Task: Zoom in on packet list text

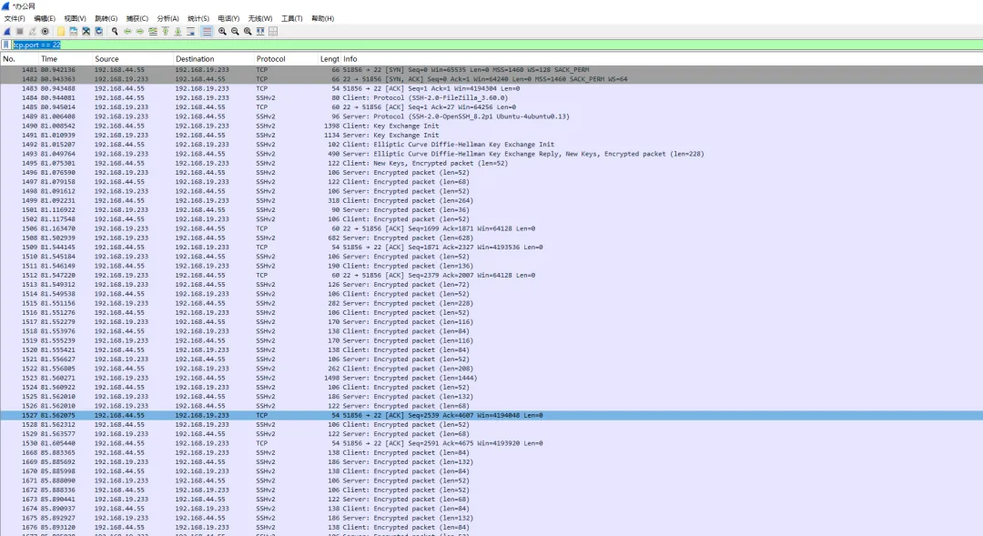Action: pyautogui.click(x=222, y=31)
